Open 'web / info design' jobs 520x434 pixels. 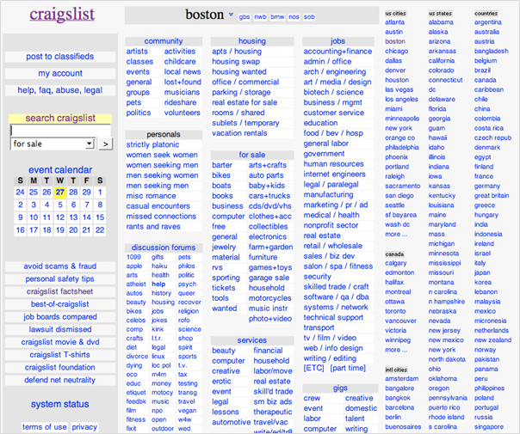333,348
